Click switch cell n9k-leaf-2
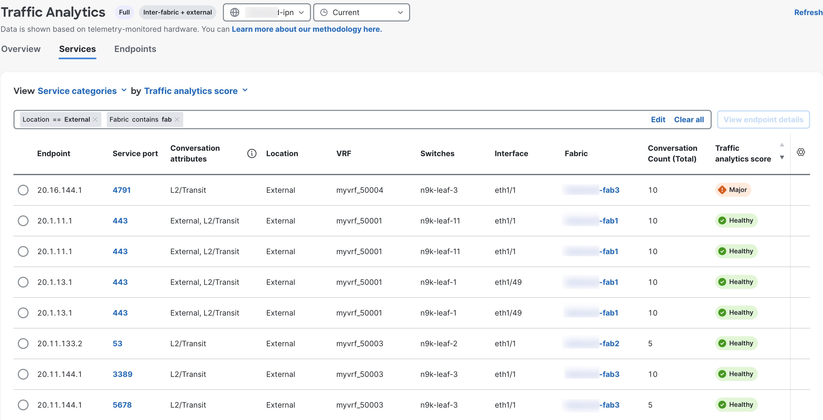 (439, 344)
